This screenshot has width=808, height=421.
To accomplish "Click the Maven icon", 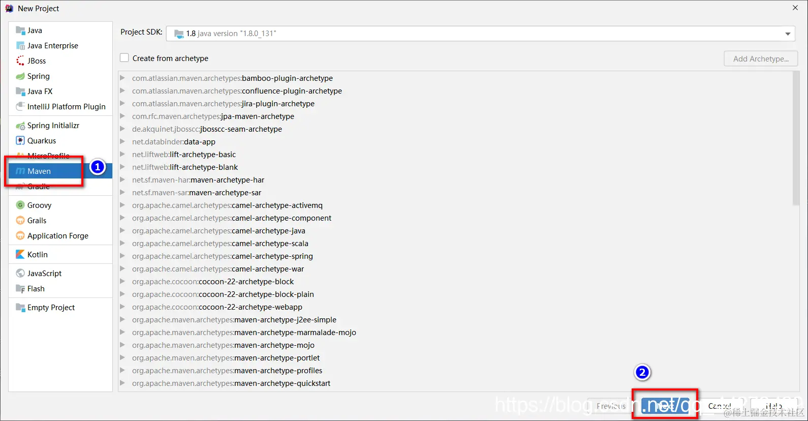I will click(x=20, y=171).
